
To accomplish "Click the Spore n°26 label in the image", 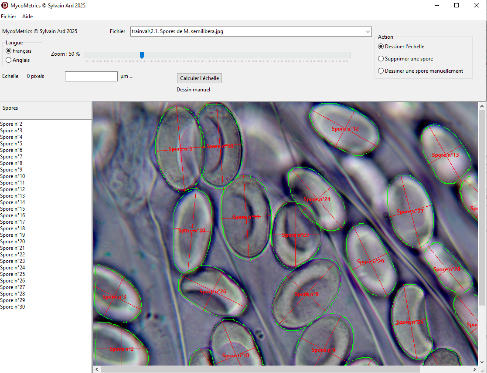I will [x=213, y=292].
